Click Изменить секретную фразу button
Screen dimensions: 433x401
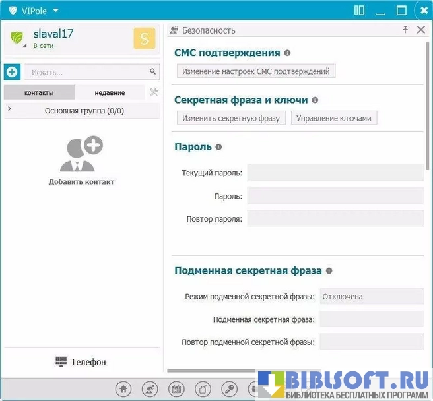pyautogui.click(x=231, y=119)
